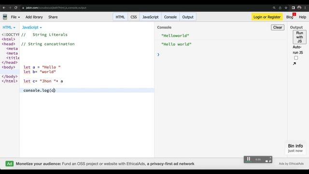This screenshot has width=309, height=174.
Task: Toggle the Console panel tab
Action: coord(170,17)
